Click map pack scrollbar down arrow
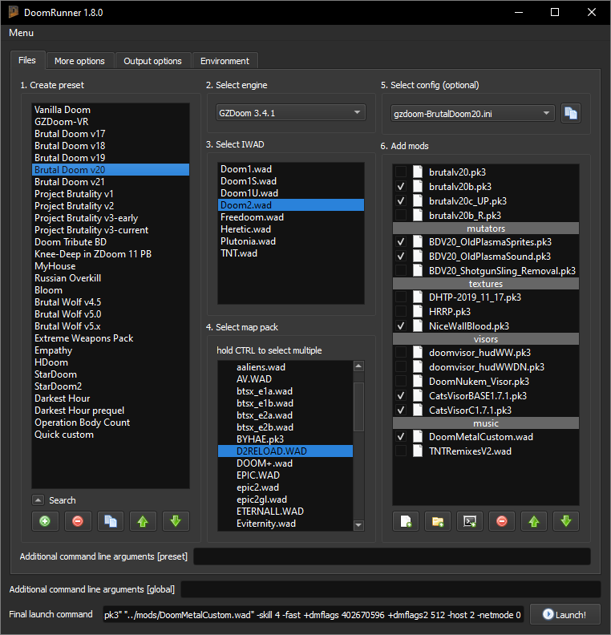611x635 pixels. tap(358, 525)
